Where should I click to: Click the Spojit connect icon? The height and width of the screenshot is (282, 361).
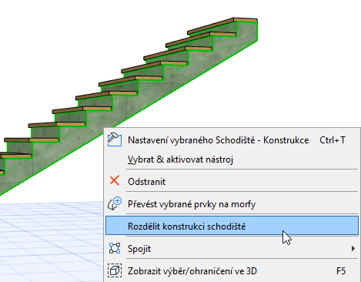click(115, 248)
